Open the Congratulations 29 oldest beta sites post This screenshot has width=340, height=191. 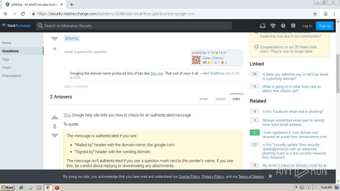click(x=288, y=49)
